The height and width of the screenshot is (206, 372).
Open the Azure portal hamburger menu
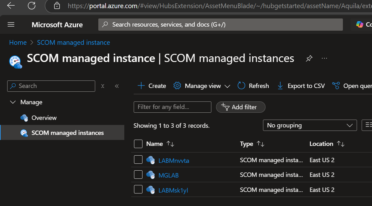point(11,25)
